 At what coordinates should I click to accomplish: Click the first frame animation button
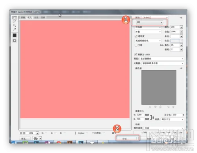coord(158,133)
